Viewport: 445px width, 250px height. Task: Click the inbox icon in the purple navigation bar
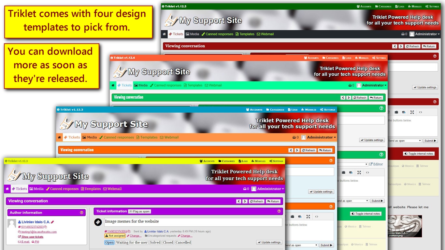click(246, 189)
